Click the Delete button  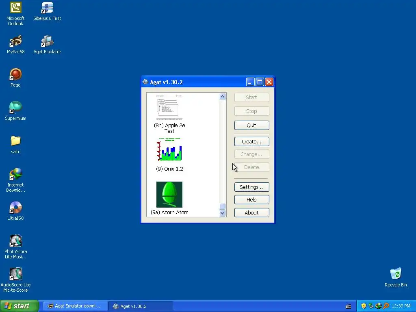coord(251,167)
